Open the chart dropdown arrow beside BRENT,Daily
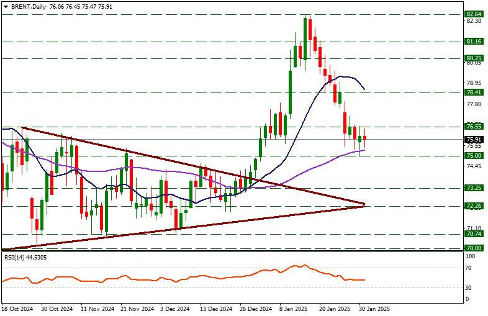Image resolution: width=488 pixels, height=316 pixels. [x=6, y=7]
